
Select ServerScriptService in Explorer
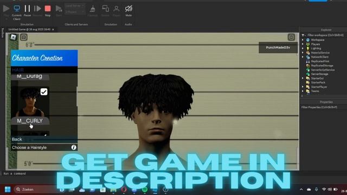click(323, 70)
